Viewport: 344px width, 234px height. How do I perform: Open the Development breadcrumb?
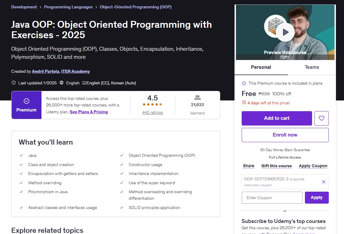click(24, 7)
